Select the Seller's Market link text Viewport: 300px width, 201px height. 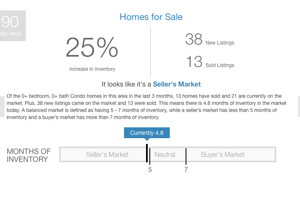(x=176, y=84)
